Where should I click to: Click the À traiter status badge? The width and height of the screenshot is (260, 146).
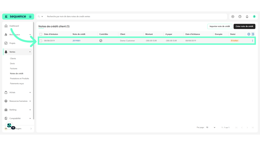pos(234,41)
